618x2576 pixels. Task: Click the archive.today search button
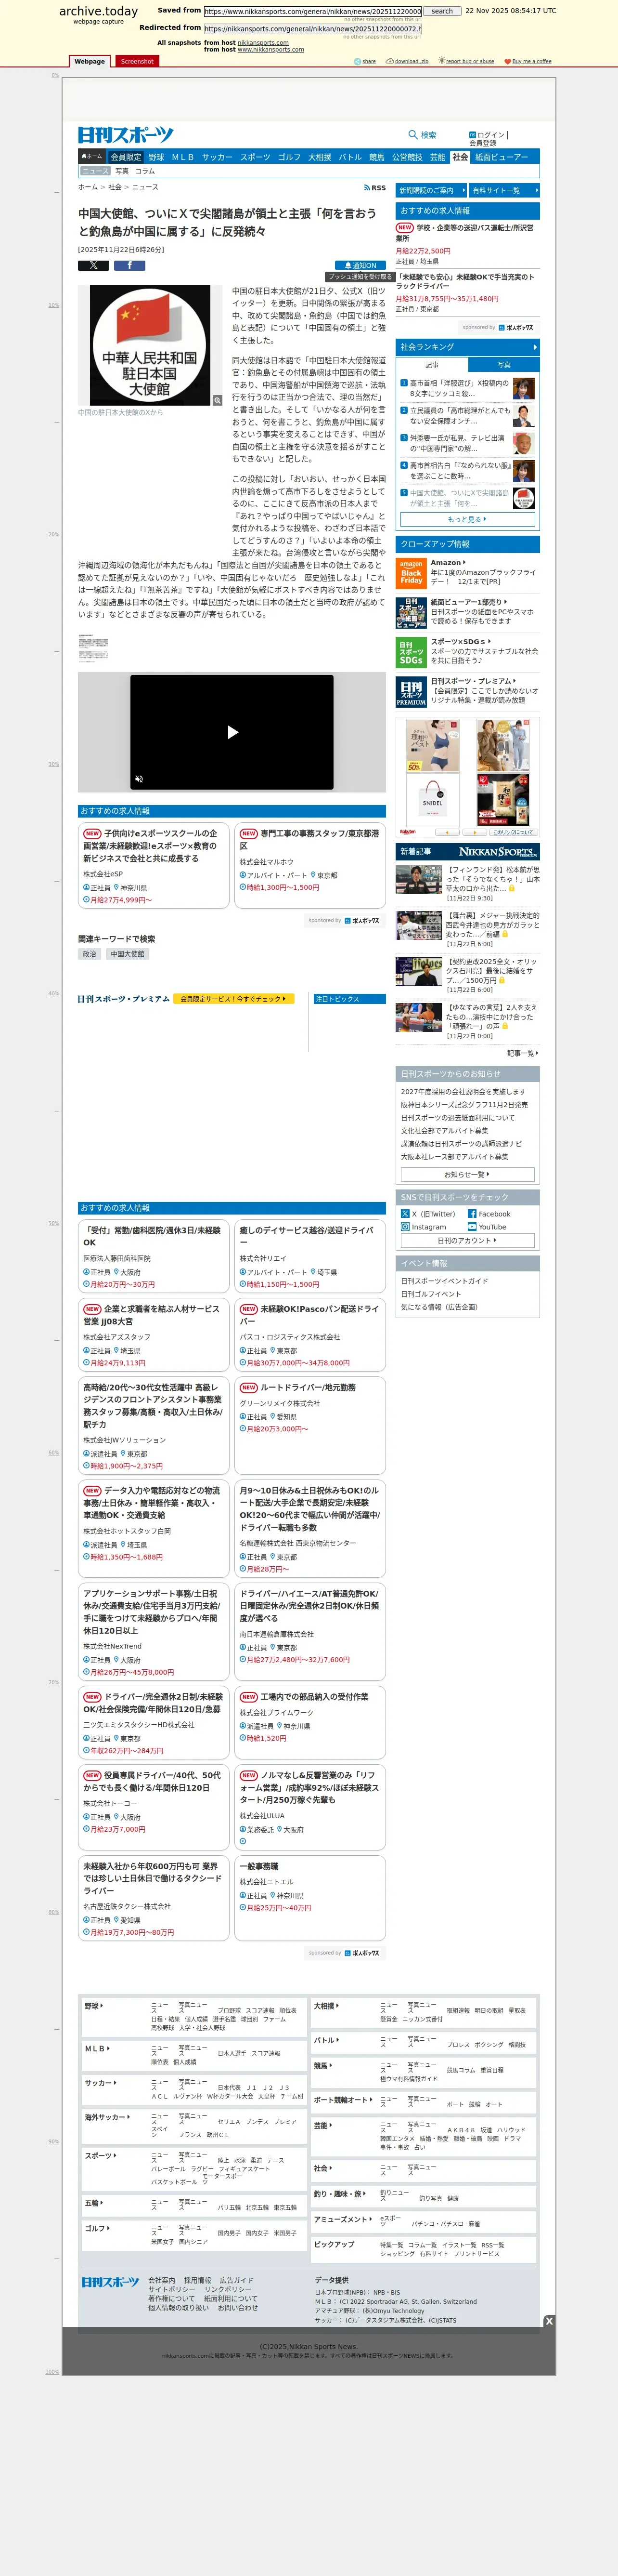pyautogui.click(x=442, y=12)
